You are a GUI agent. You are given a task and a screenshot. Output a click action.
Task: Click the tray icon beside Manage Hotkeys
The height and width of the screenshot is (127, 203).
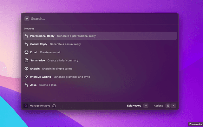(x=54, y=106)
